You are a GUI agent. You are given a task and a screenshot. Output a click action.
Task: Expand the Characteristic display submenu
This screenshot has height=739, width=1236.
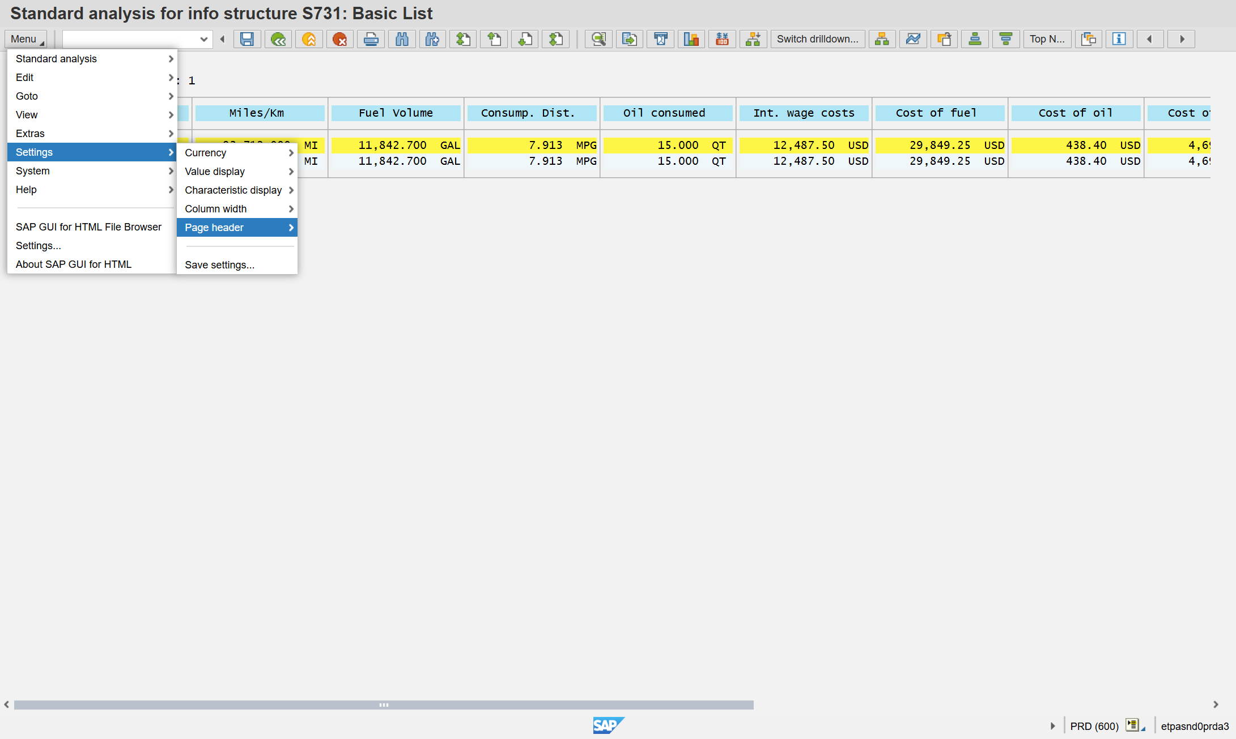pos(237,190)
